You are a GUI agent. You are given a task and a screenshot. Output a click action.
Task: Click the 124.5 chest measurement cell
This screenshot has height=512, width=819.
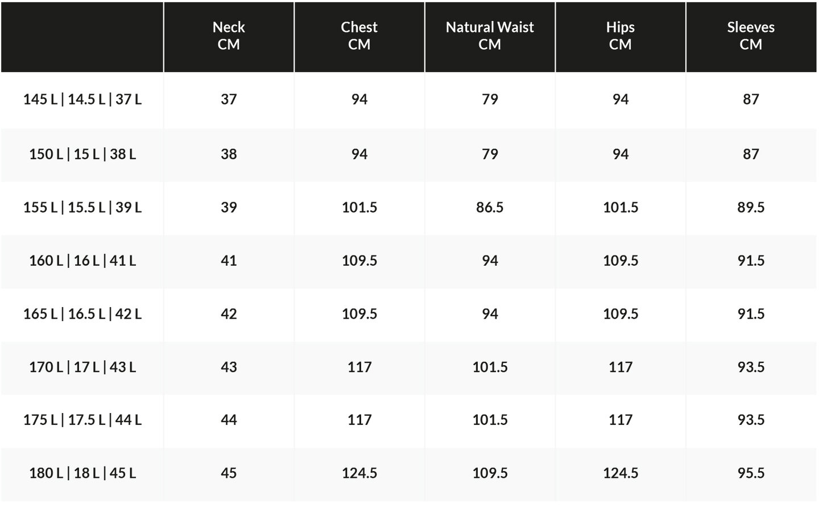359,473
